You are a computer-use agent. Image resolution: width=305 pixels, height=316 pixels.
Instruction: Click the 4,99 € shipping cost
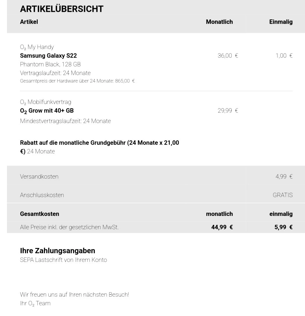coord(284,177)
